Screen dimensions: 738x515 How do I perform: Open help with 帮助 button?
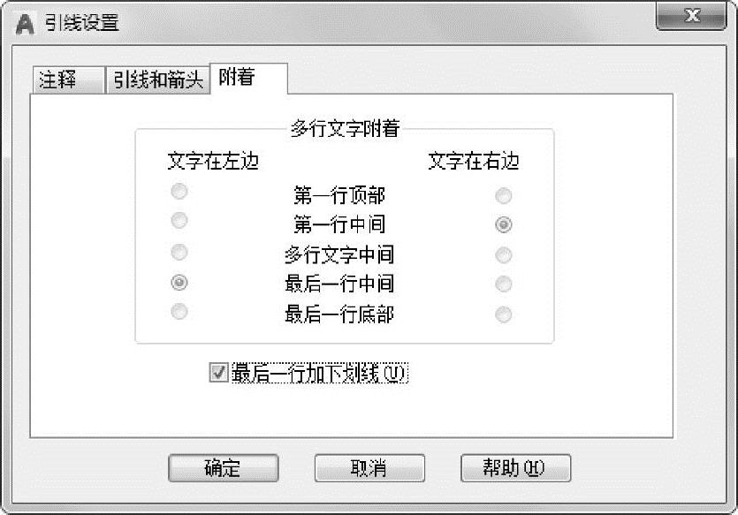[515, 468]
